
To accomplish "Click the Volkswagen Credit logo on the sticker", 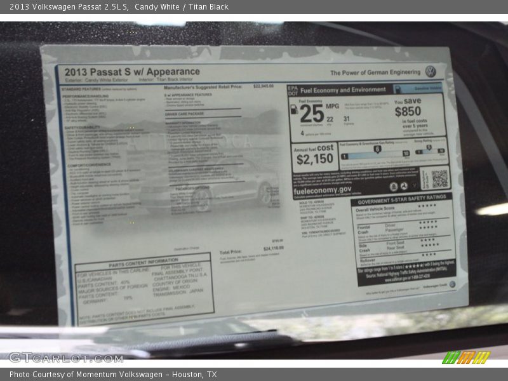I will (x=452, y=284).
